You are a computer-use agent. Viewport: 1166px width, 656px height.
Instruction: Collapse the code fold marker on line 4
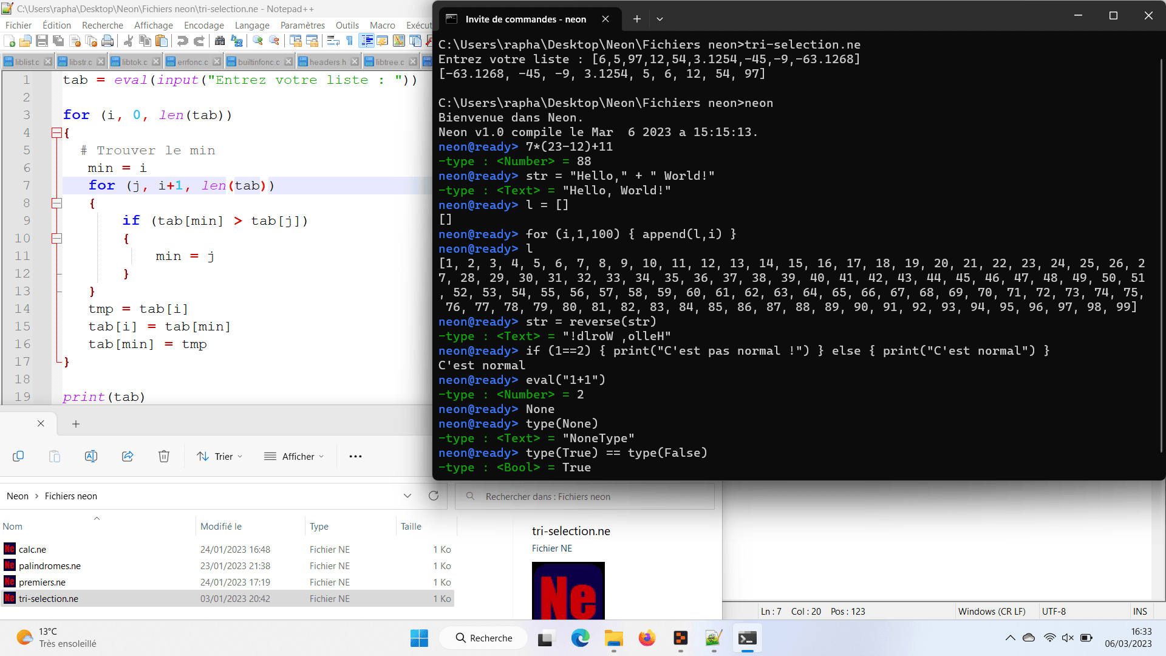click(x=56, y=132)
